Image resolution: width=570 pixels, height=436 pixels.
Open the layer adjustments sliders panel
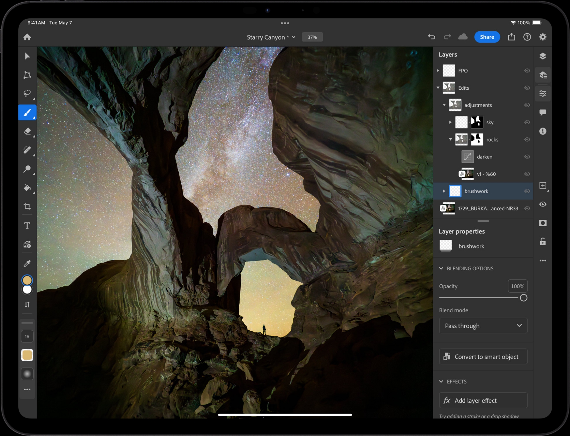(543, 94)
